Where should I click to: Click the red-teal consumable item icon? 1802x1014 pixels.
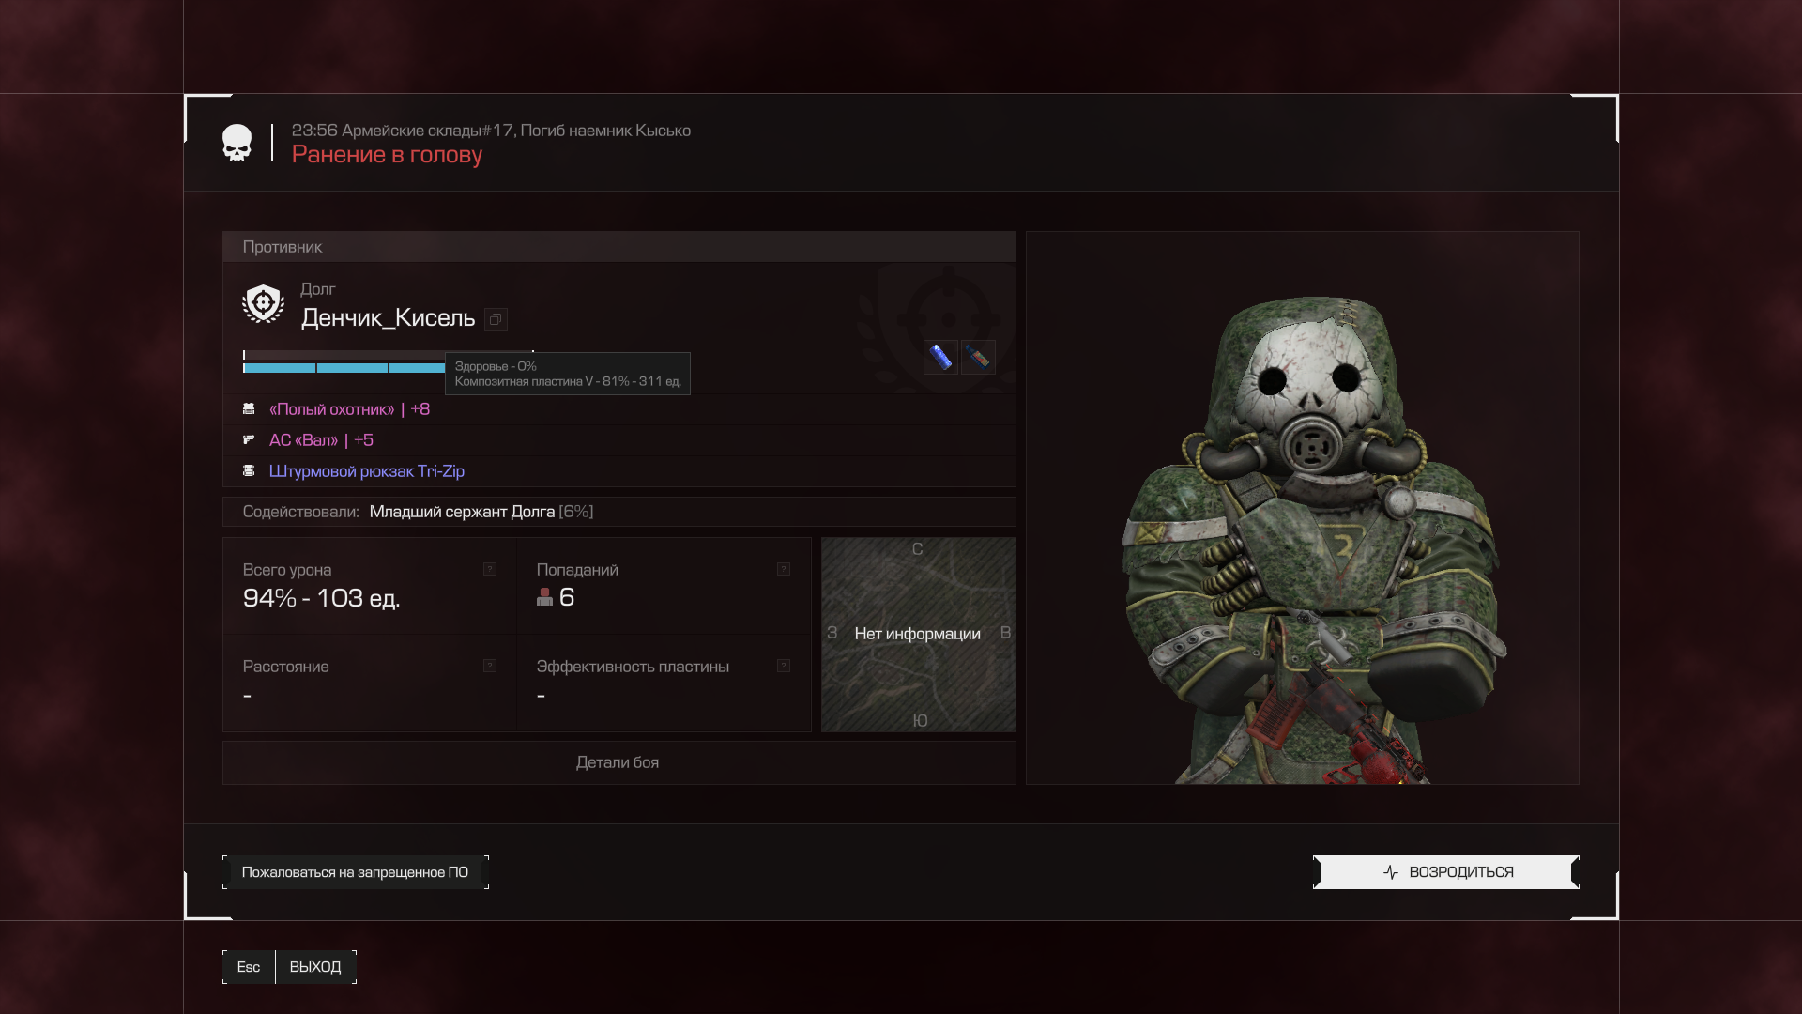[x=978, y=357]
